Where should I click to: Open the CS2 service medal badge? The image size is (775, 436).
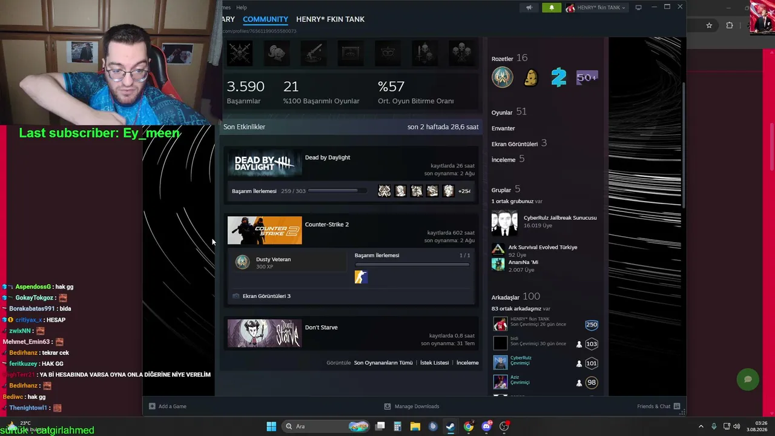coord(503,78)
